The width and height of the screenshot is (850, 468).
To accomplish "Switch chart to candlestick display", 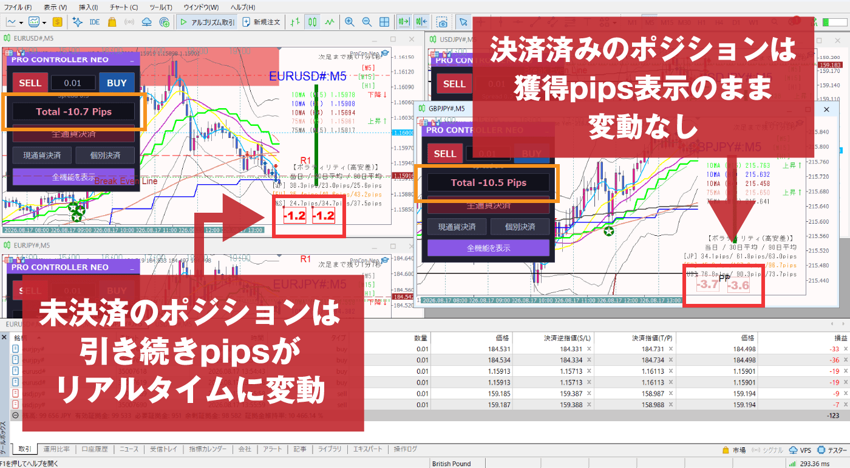I will click(x=312, y=22).
